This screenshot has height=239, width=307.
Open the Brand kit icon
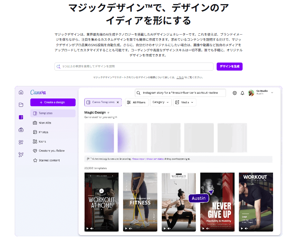(x=21, y=130)
